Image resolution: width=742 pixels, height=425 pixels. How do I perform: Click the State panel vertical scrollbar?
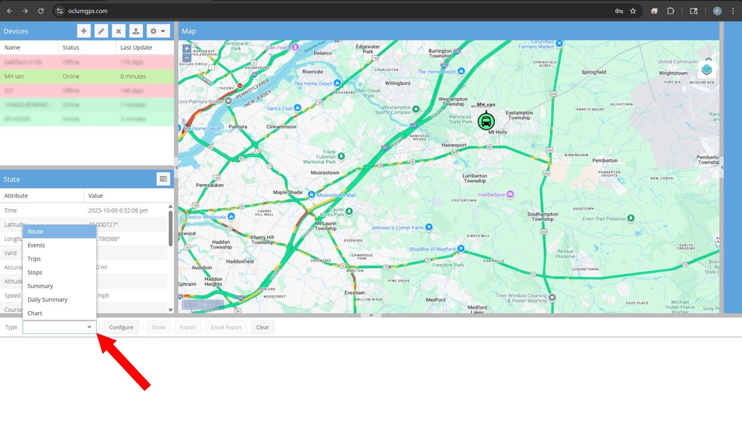point(171,227)
